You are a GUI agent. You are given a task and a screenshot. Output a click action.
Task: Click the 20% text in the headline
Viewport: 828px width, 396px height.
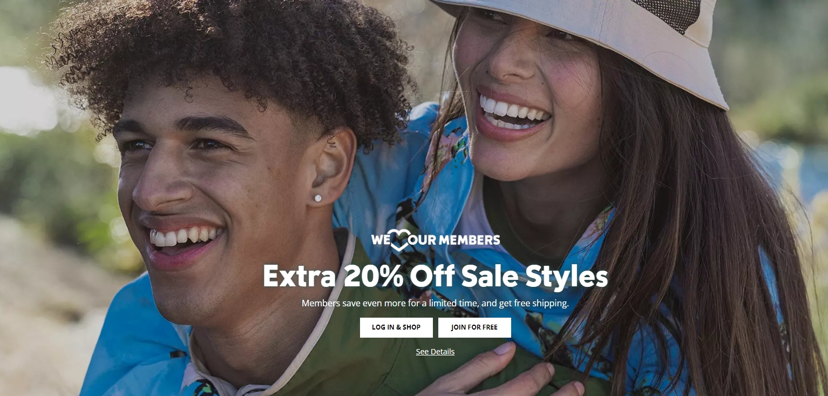pyautogui.click(x=373, y=276)
